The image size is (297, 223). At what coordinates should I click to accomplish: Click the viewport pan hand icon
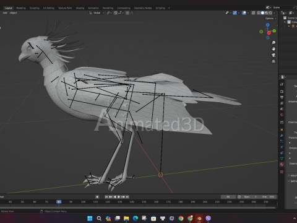point(273,49)
